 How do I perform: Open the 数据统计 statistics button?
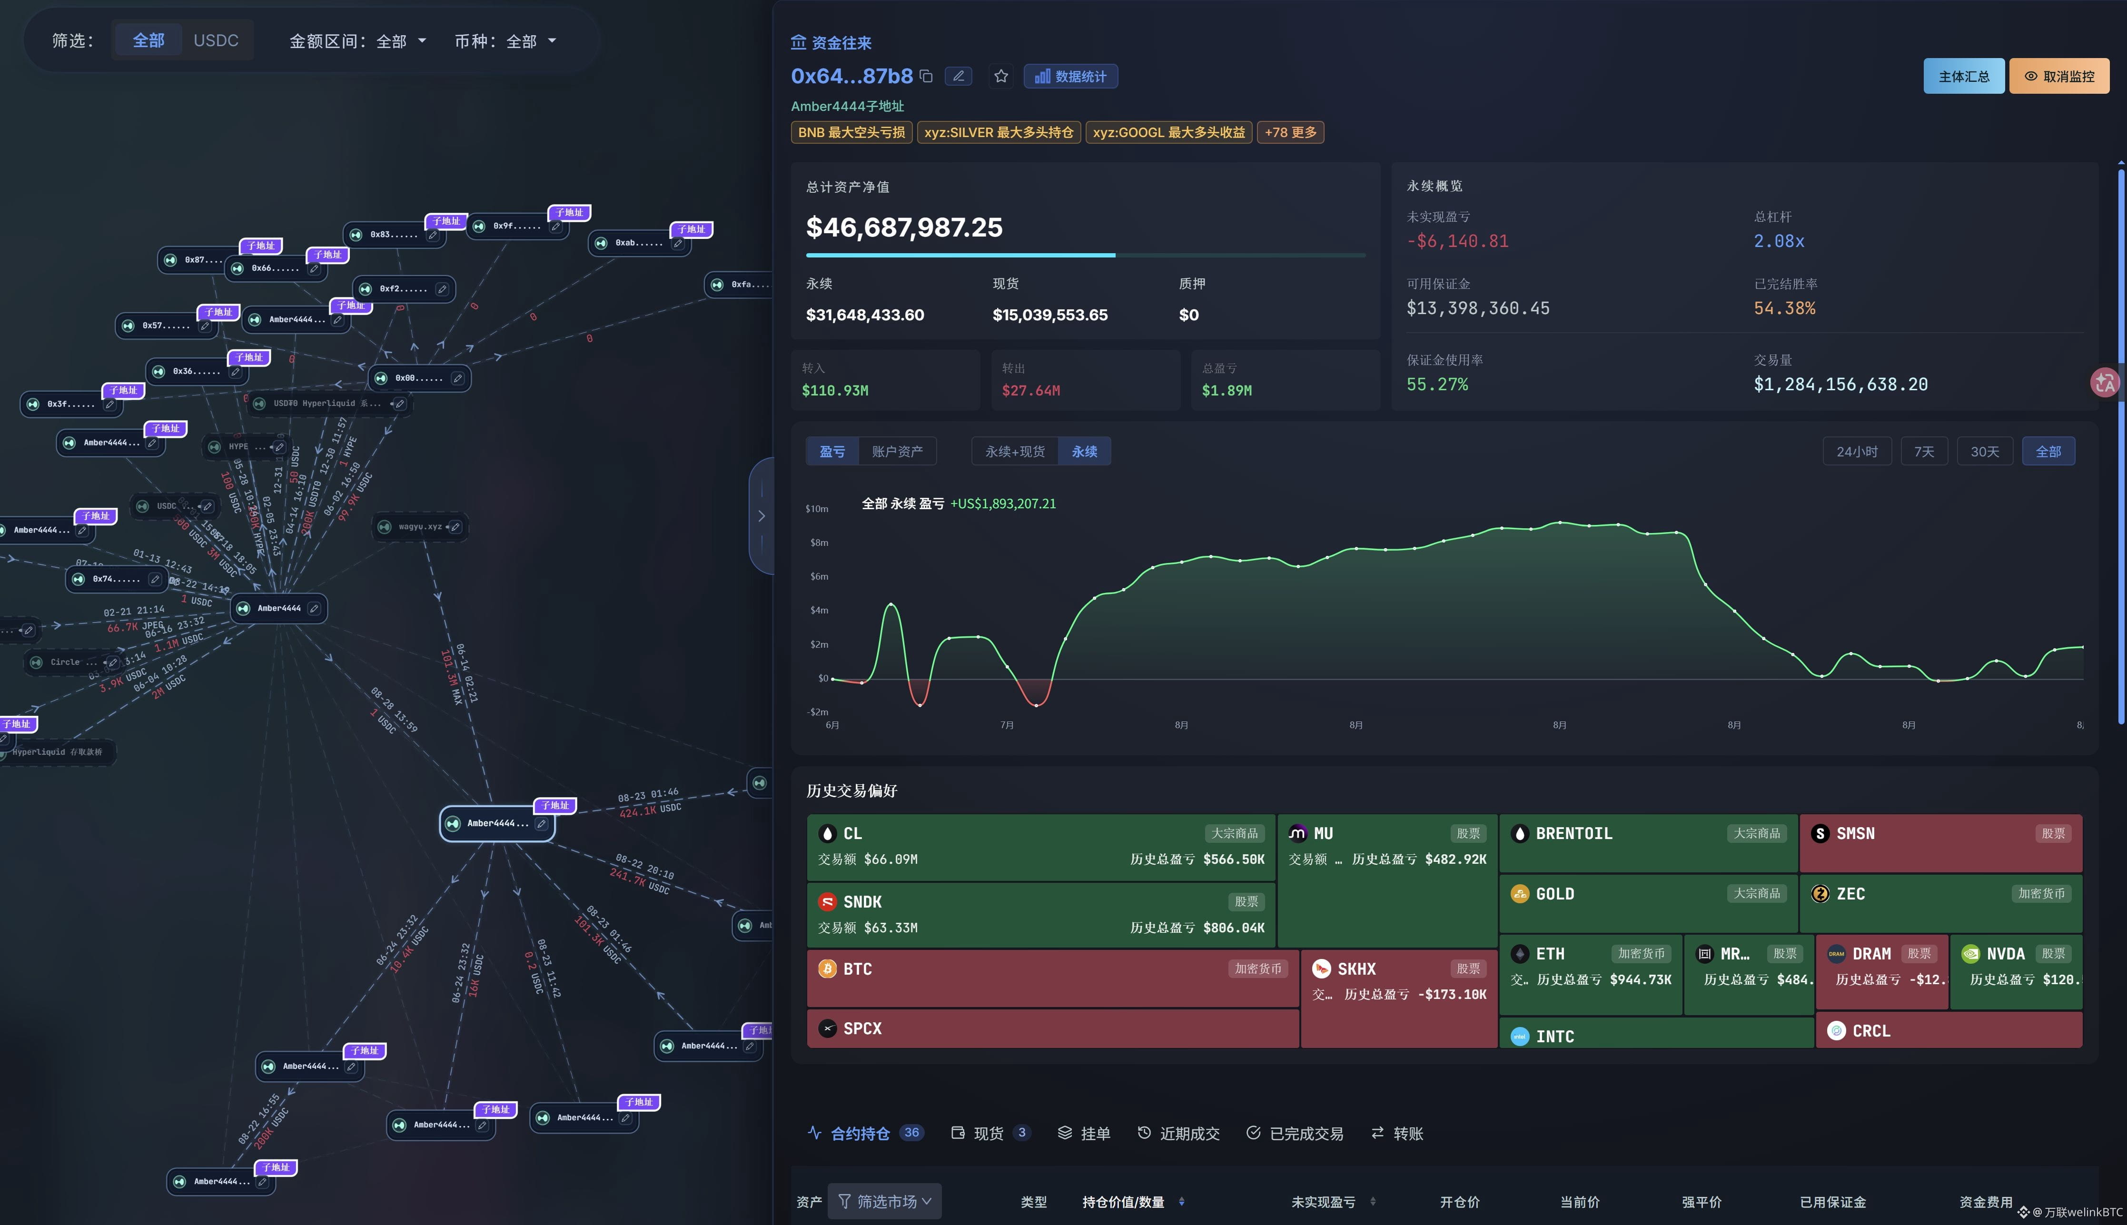(1070, 77)
